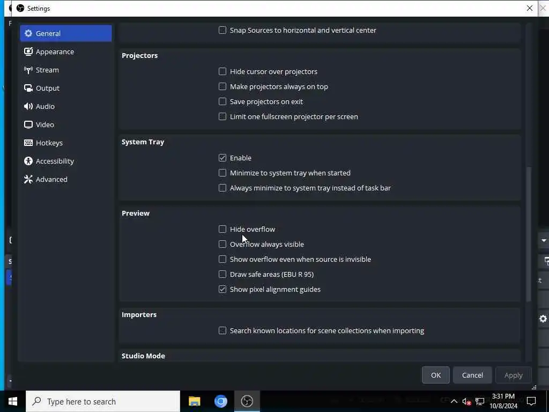This screenshot has width=549, height=412.
Task: Open the Audio settings category
Action: 66,106
